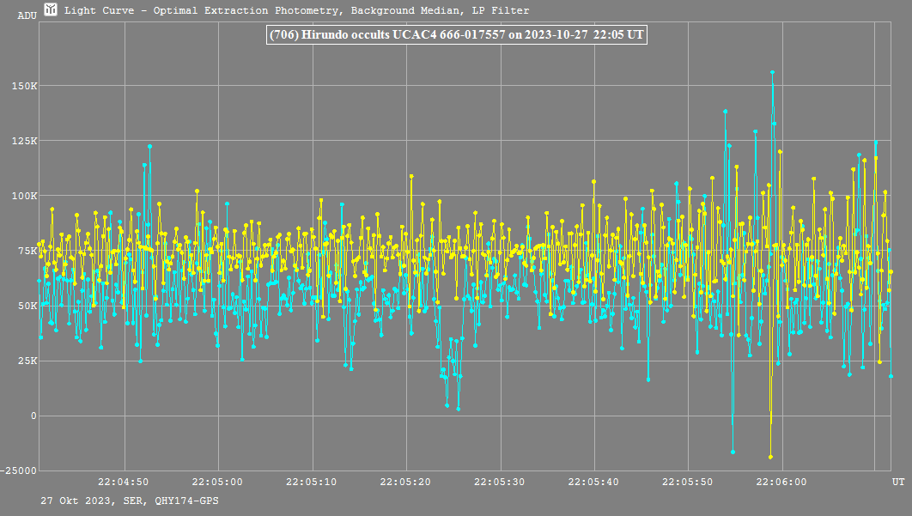Click the 22:06:00 time axis tick label

[x=782, y=482]
